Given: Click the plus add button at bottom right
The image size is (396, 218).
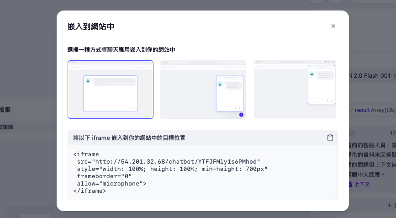Looking at the screenshot, I should point(389,206).
